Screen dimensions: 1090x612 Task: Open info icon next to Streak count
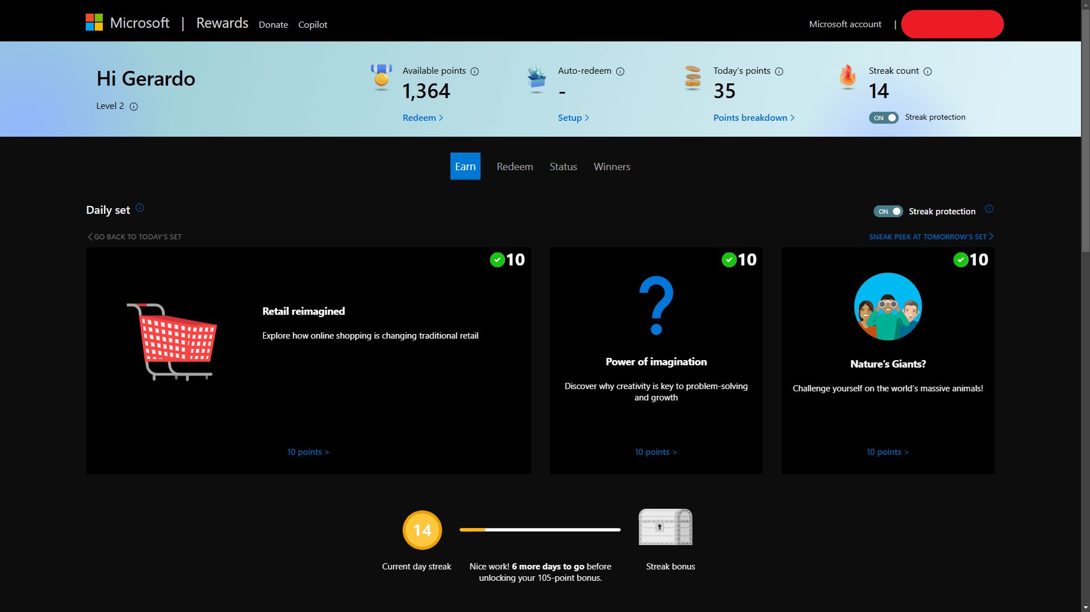(x=928, y=71)
